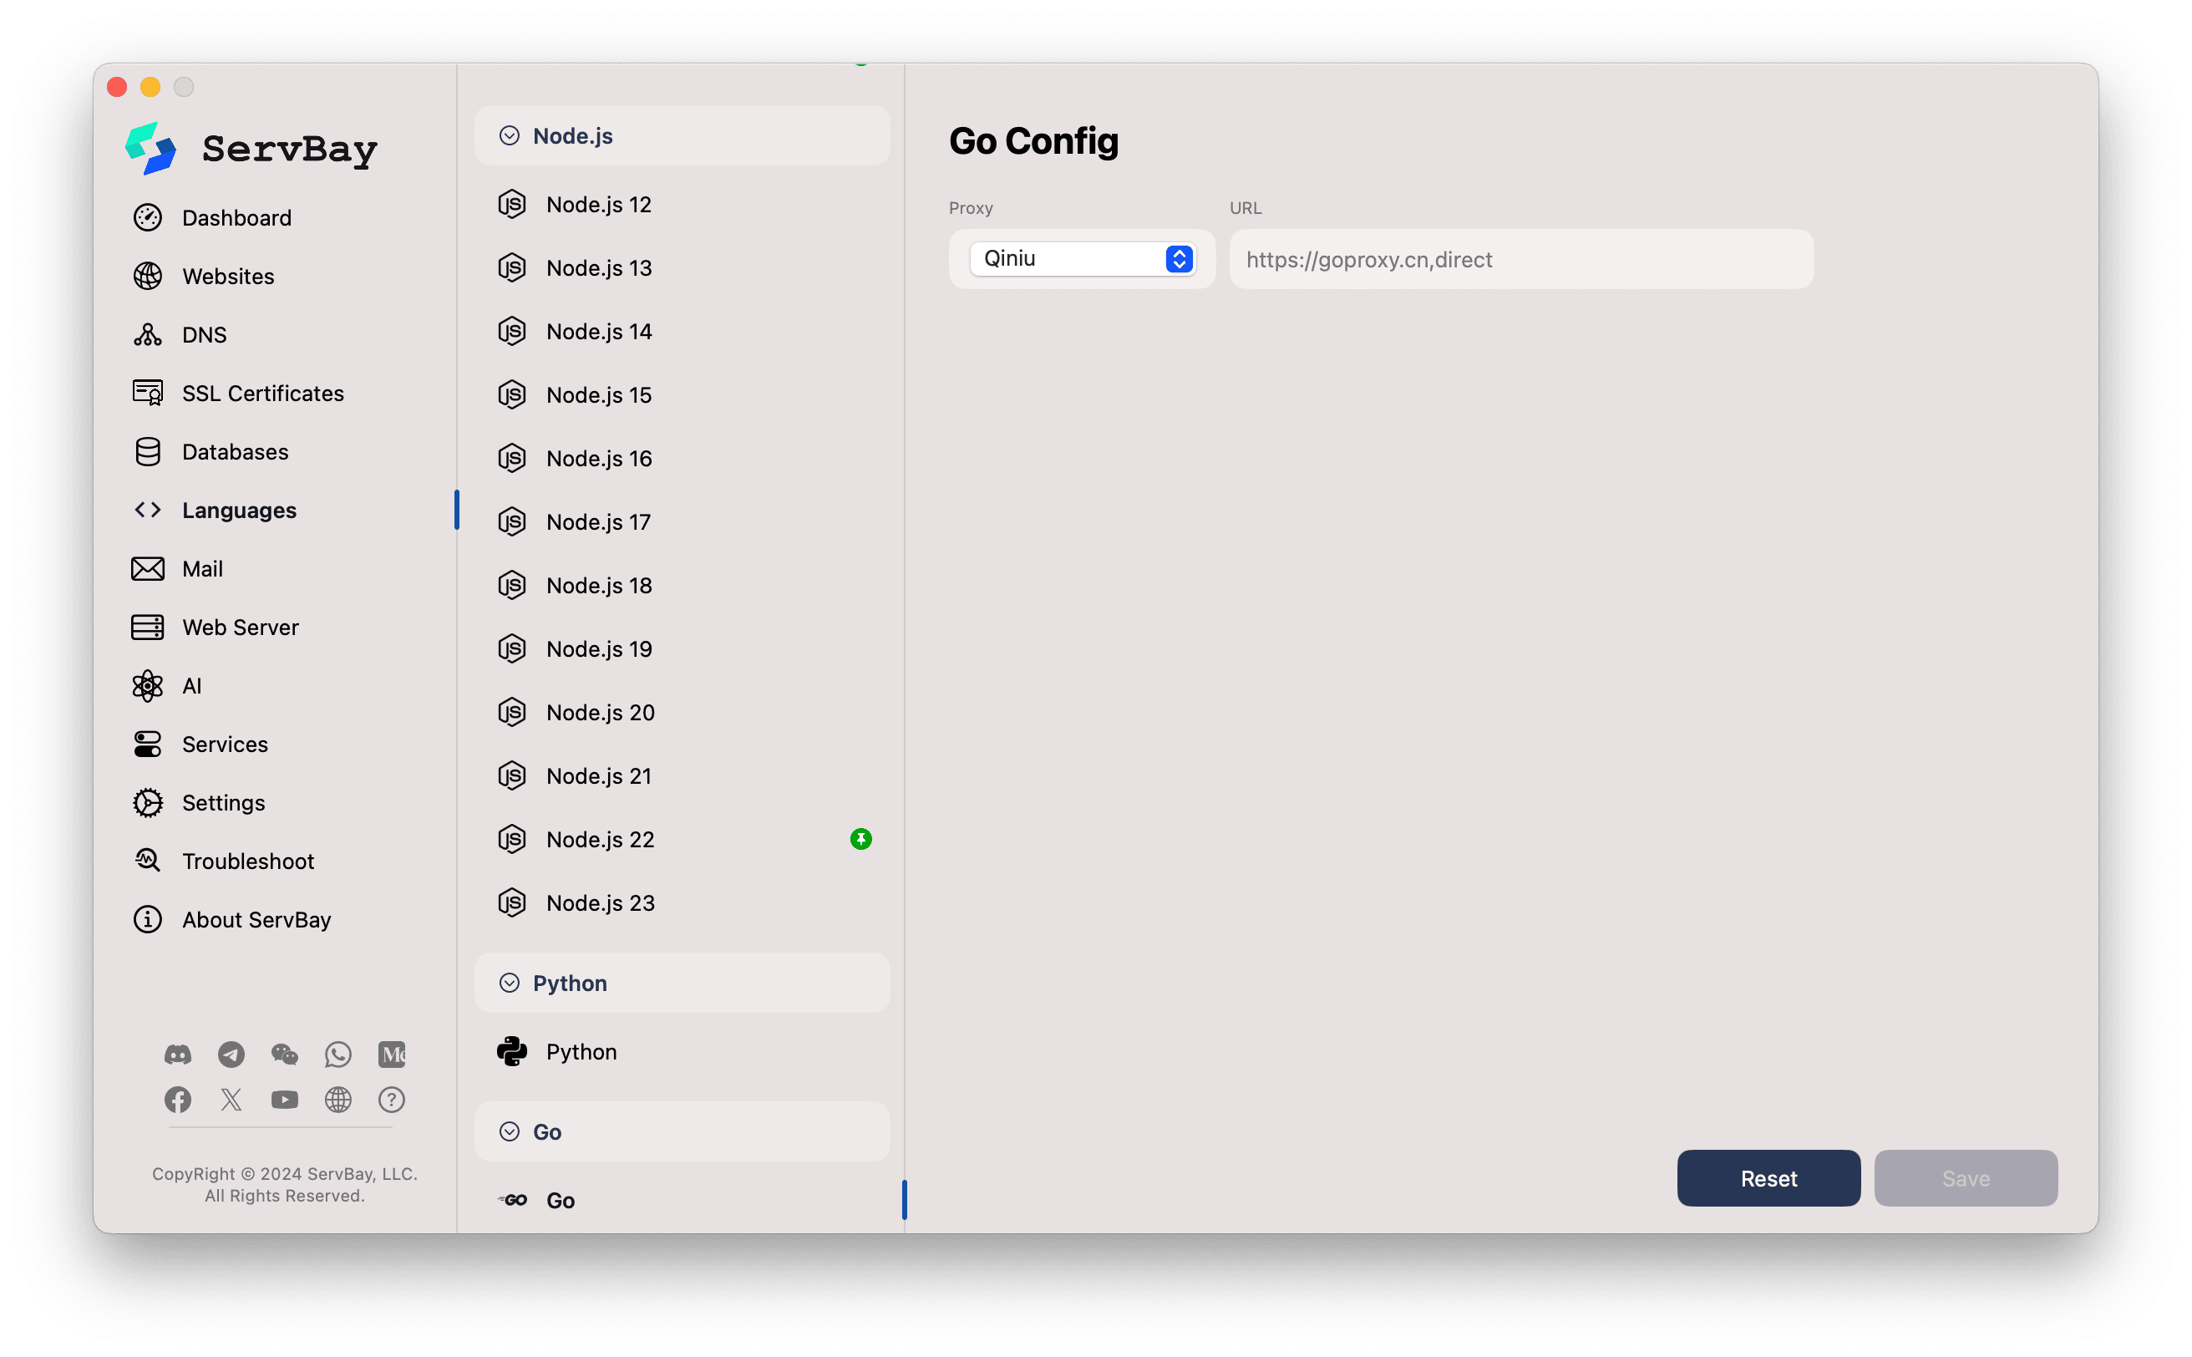Open SSL Certificates section
Screen dimensions: 2192x1357
263,392
